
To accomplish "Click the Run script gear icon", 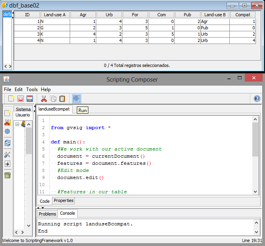I will pos(76,99).
